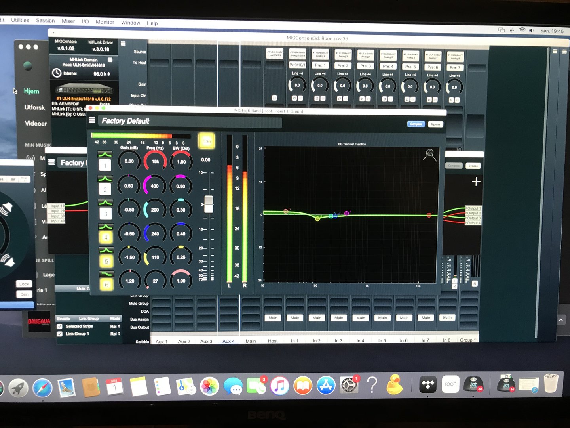This screenshot has width=570, height=428.
Task: Open the Rel mode dropdown for Link Group 1
Action: tap(115, 334)
